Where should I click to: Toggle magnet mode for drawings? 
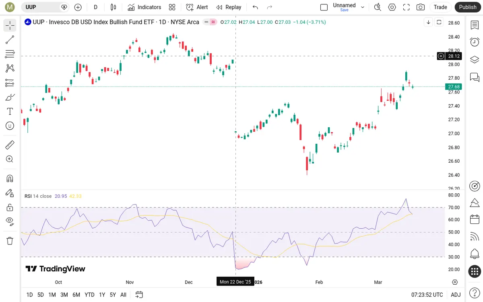pos(10,178)
